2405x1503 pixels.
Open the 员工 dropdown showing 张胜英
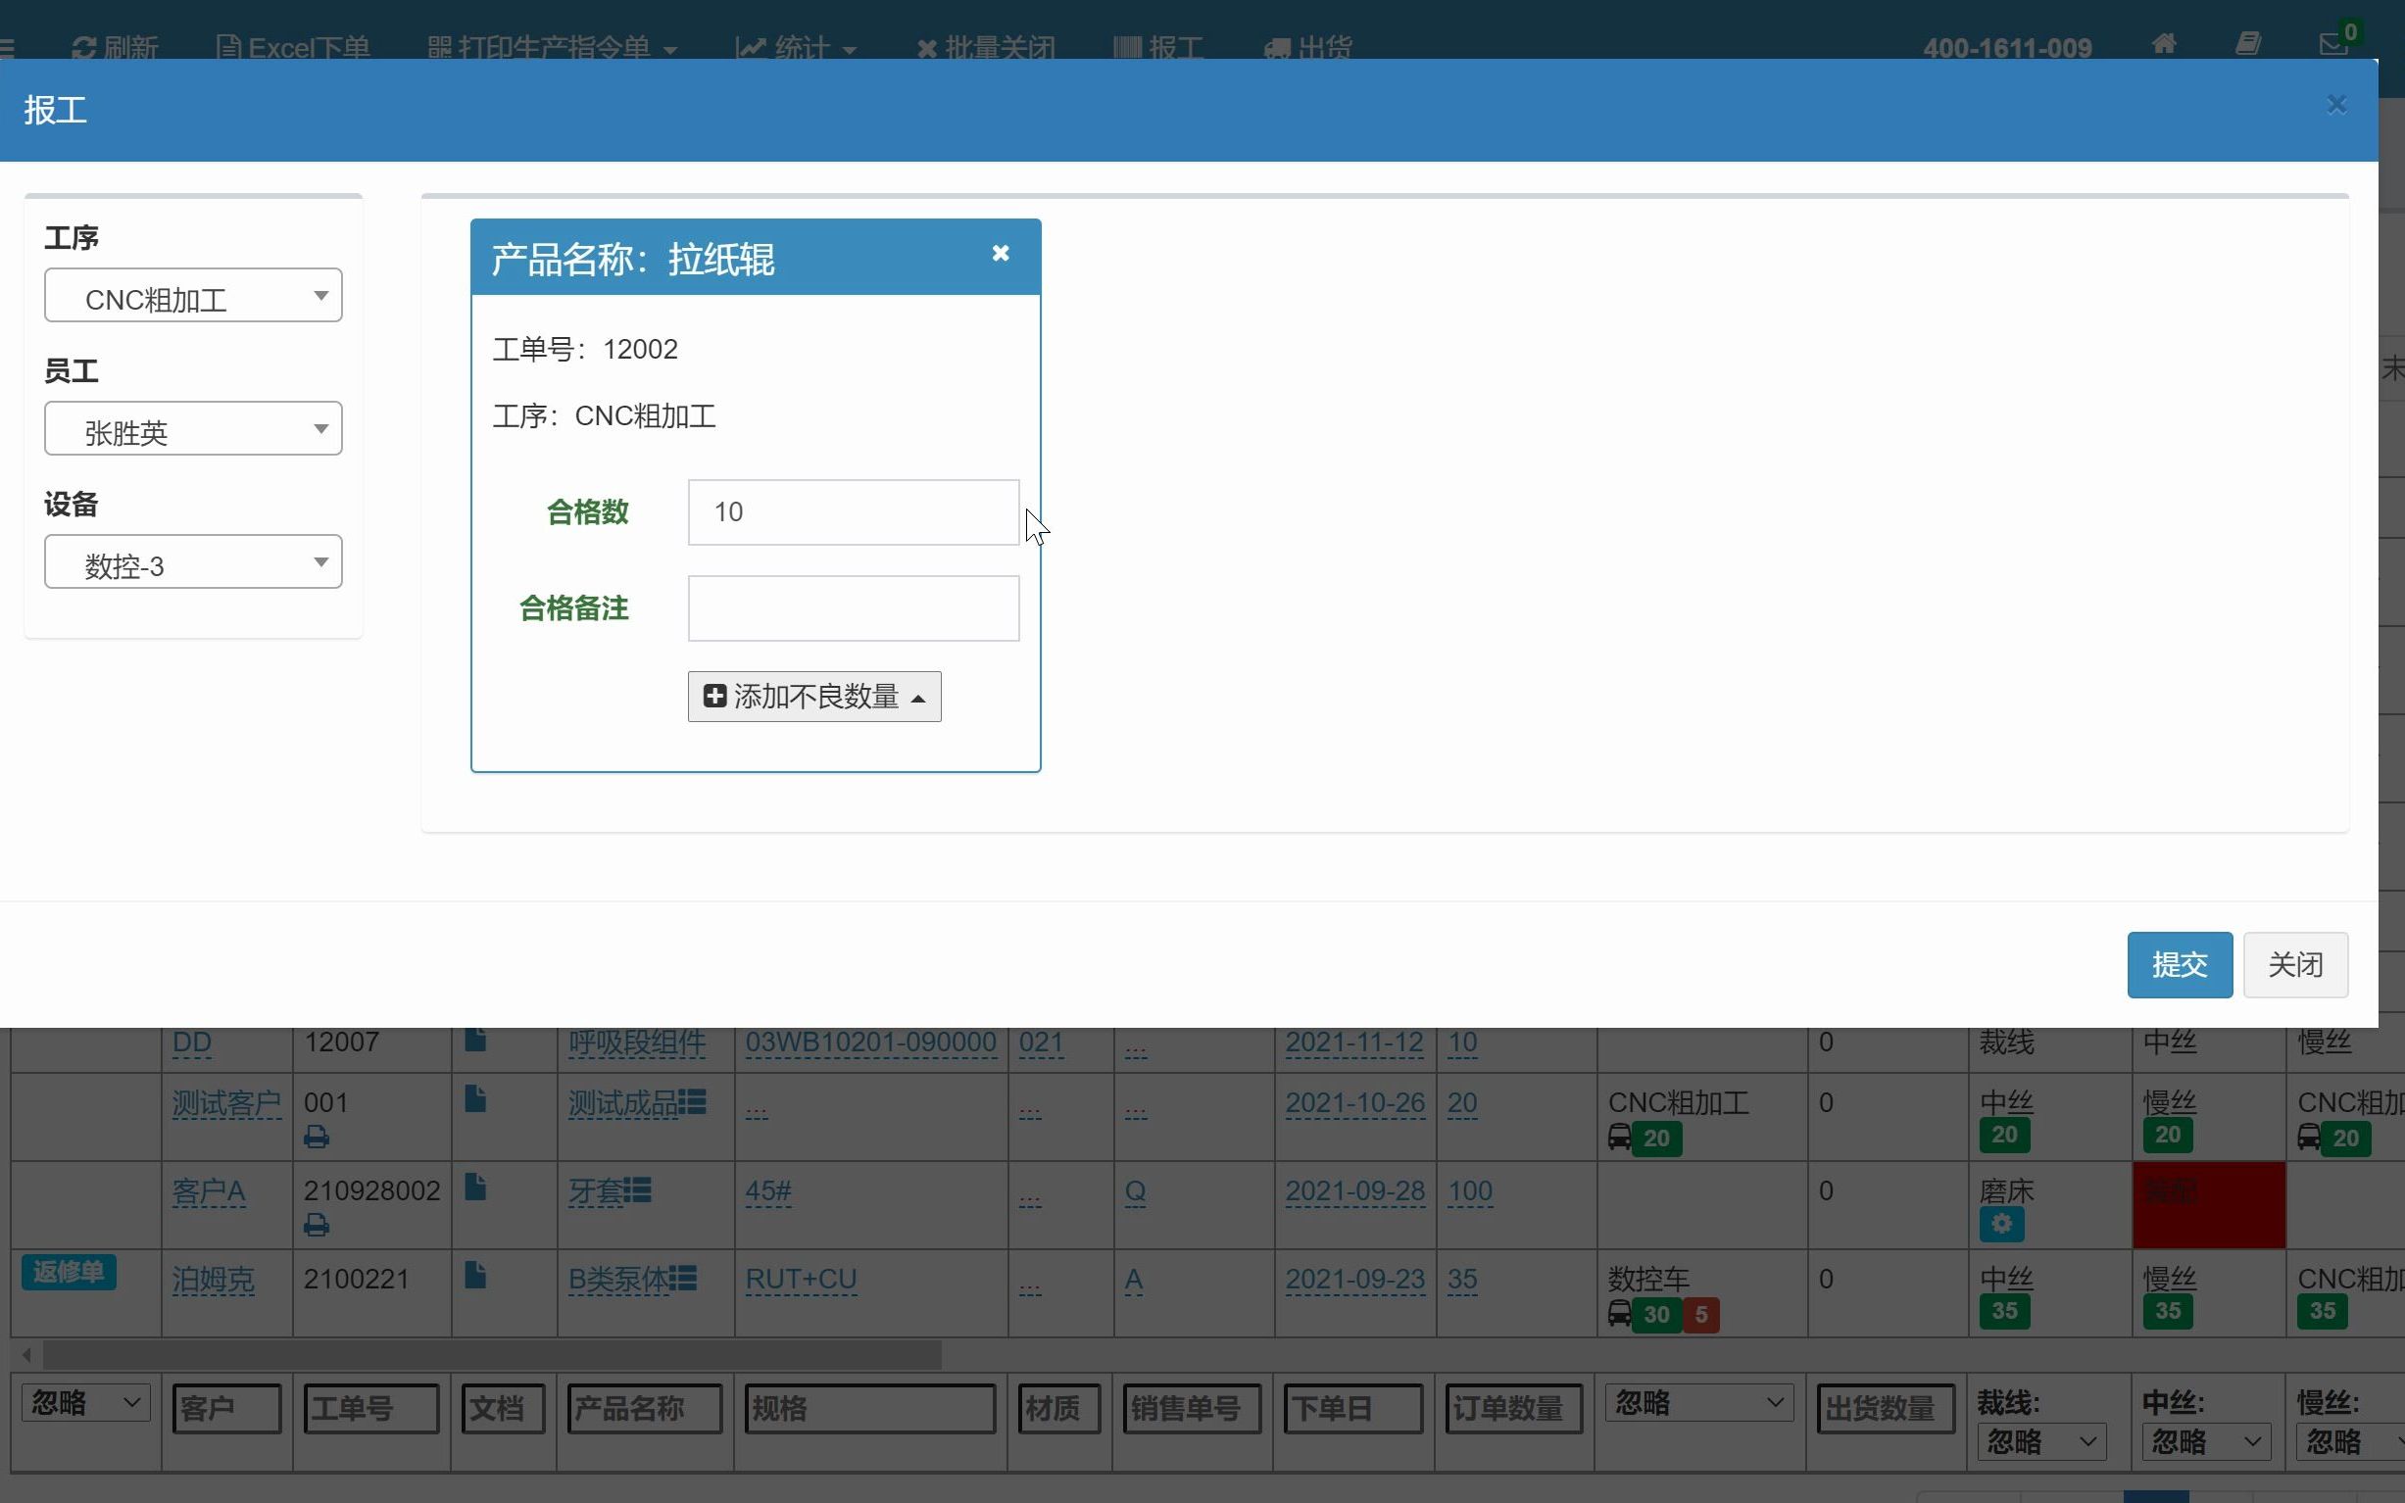[193, 428]
